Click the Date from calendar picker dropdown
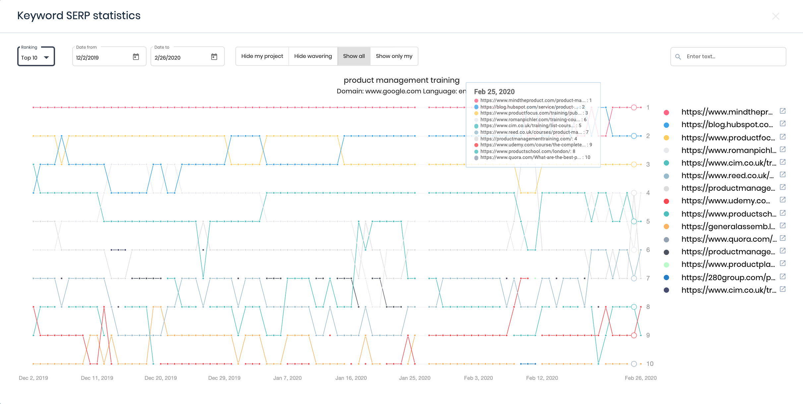The image size is (803, 404). (136, 57)
